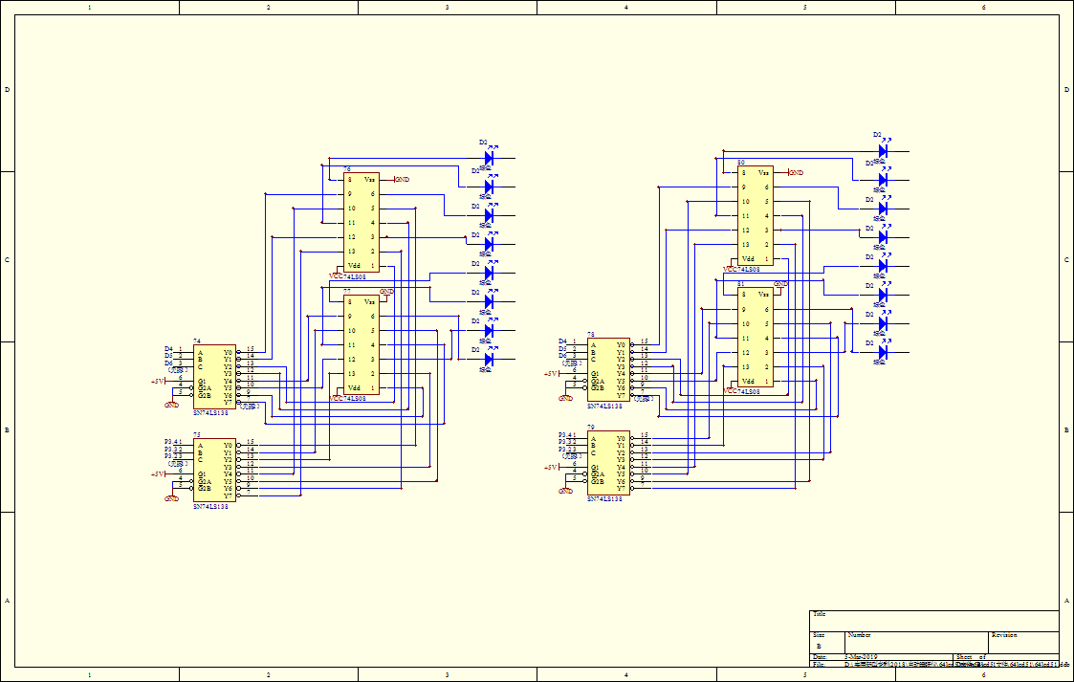Viewport: 1074px width, 682px height.
Task: Select the GND symbol below chip 79's inputs
Action: click(565, 490)
